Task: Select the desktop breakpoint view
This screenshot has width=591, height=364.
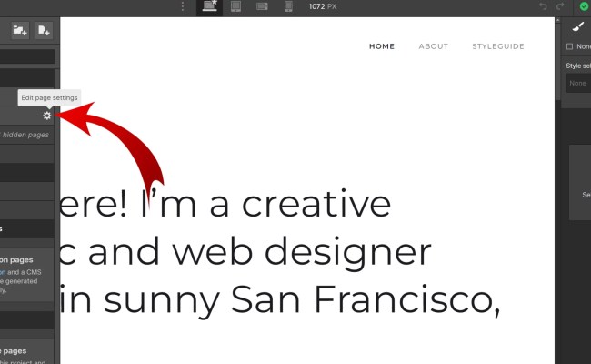Action: [x=209, y=6]
